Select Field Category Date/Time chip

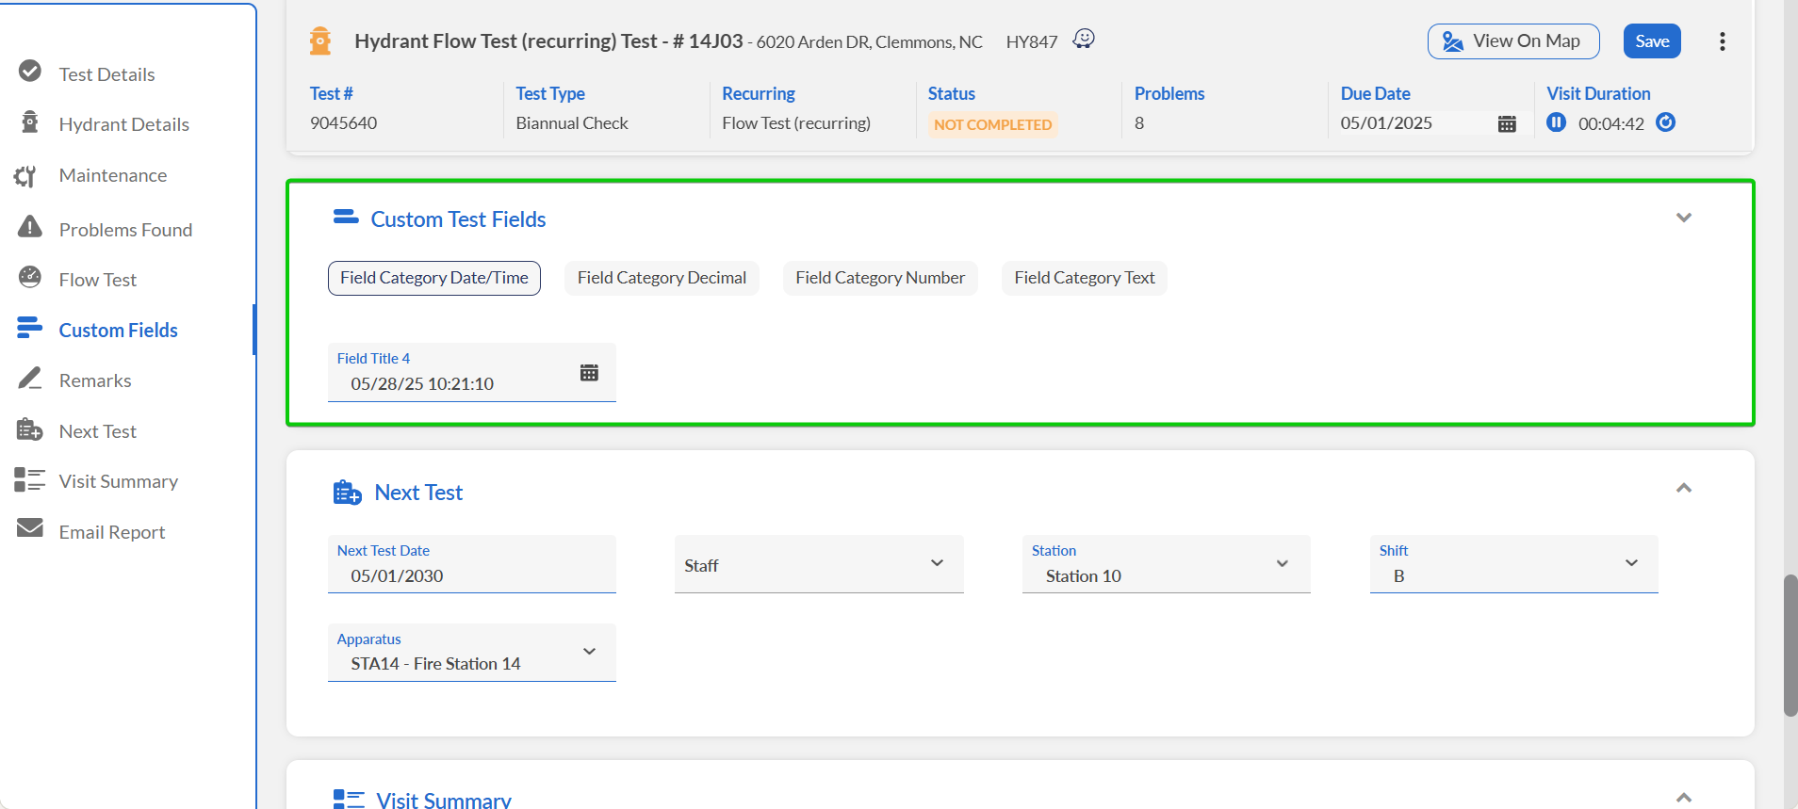(433, 278)
